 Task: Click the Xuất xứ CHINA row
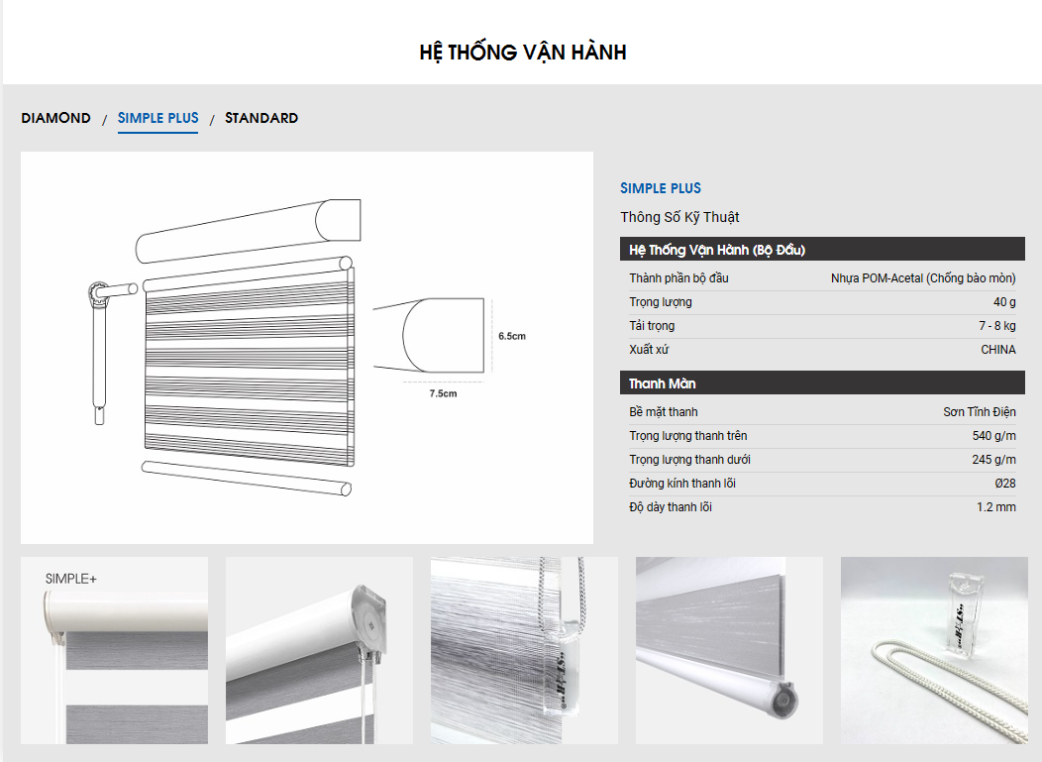pos(822,350)
